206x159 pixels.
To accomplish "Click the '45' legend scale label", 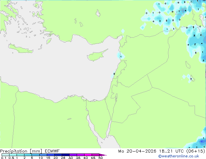I will (93, 158).
